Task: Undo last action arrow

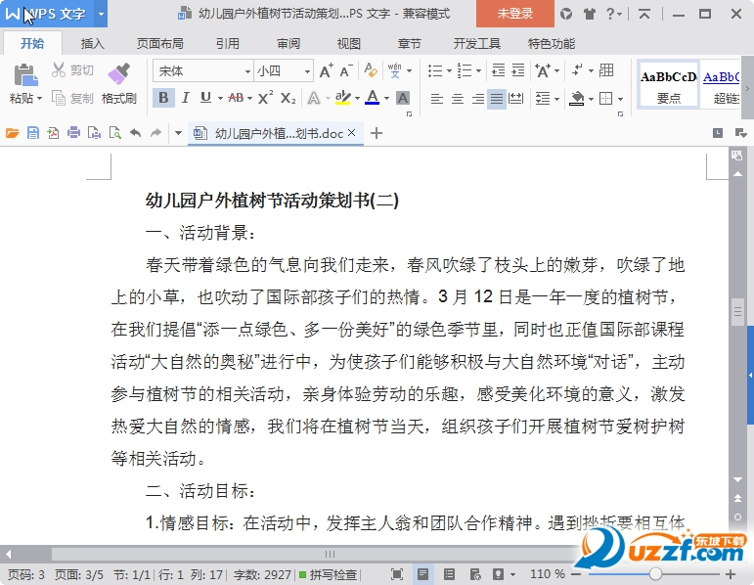Action: pos(136,133)
